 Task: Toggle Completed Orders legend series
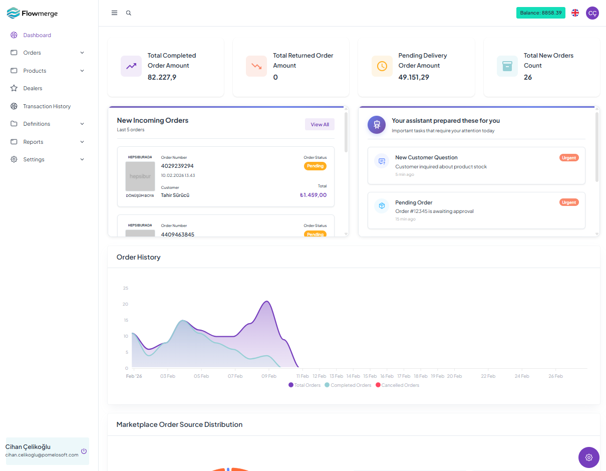[x=348, y=385]
